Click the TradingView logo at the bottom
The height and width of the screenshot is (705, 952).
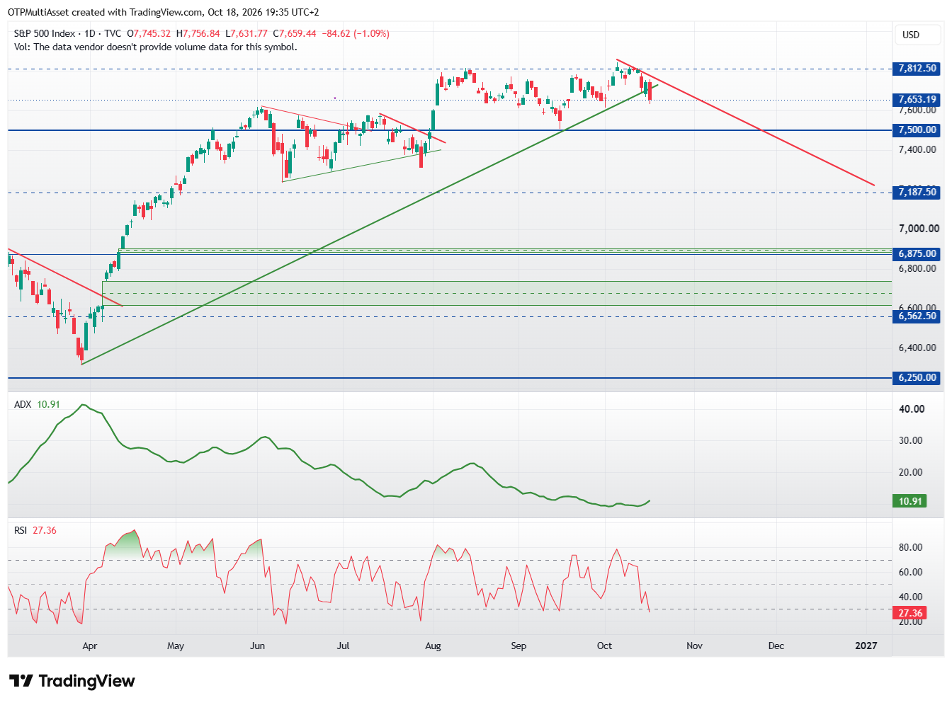72,681
